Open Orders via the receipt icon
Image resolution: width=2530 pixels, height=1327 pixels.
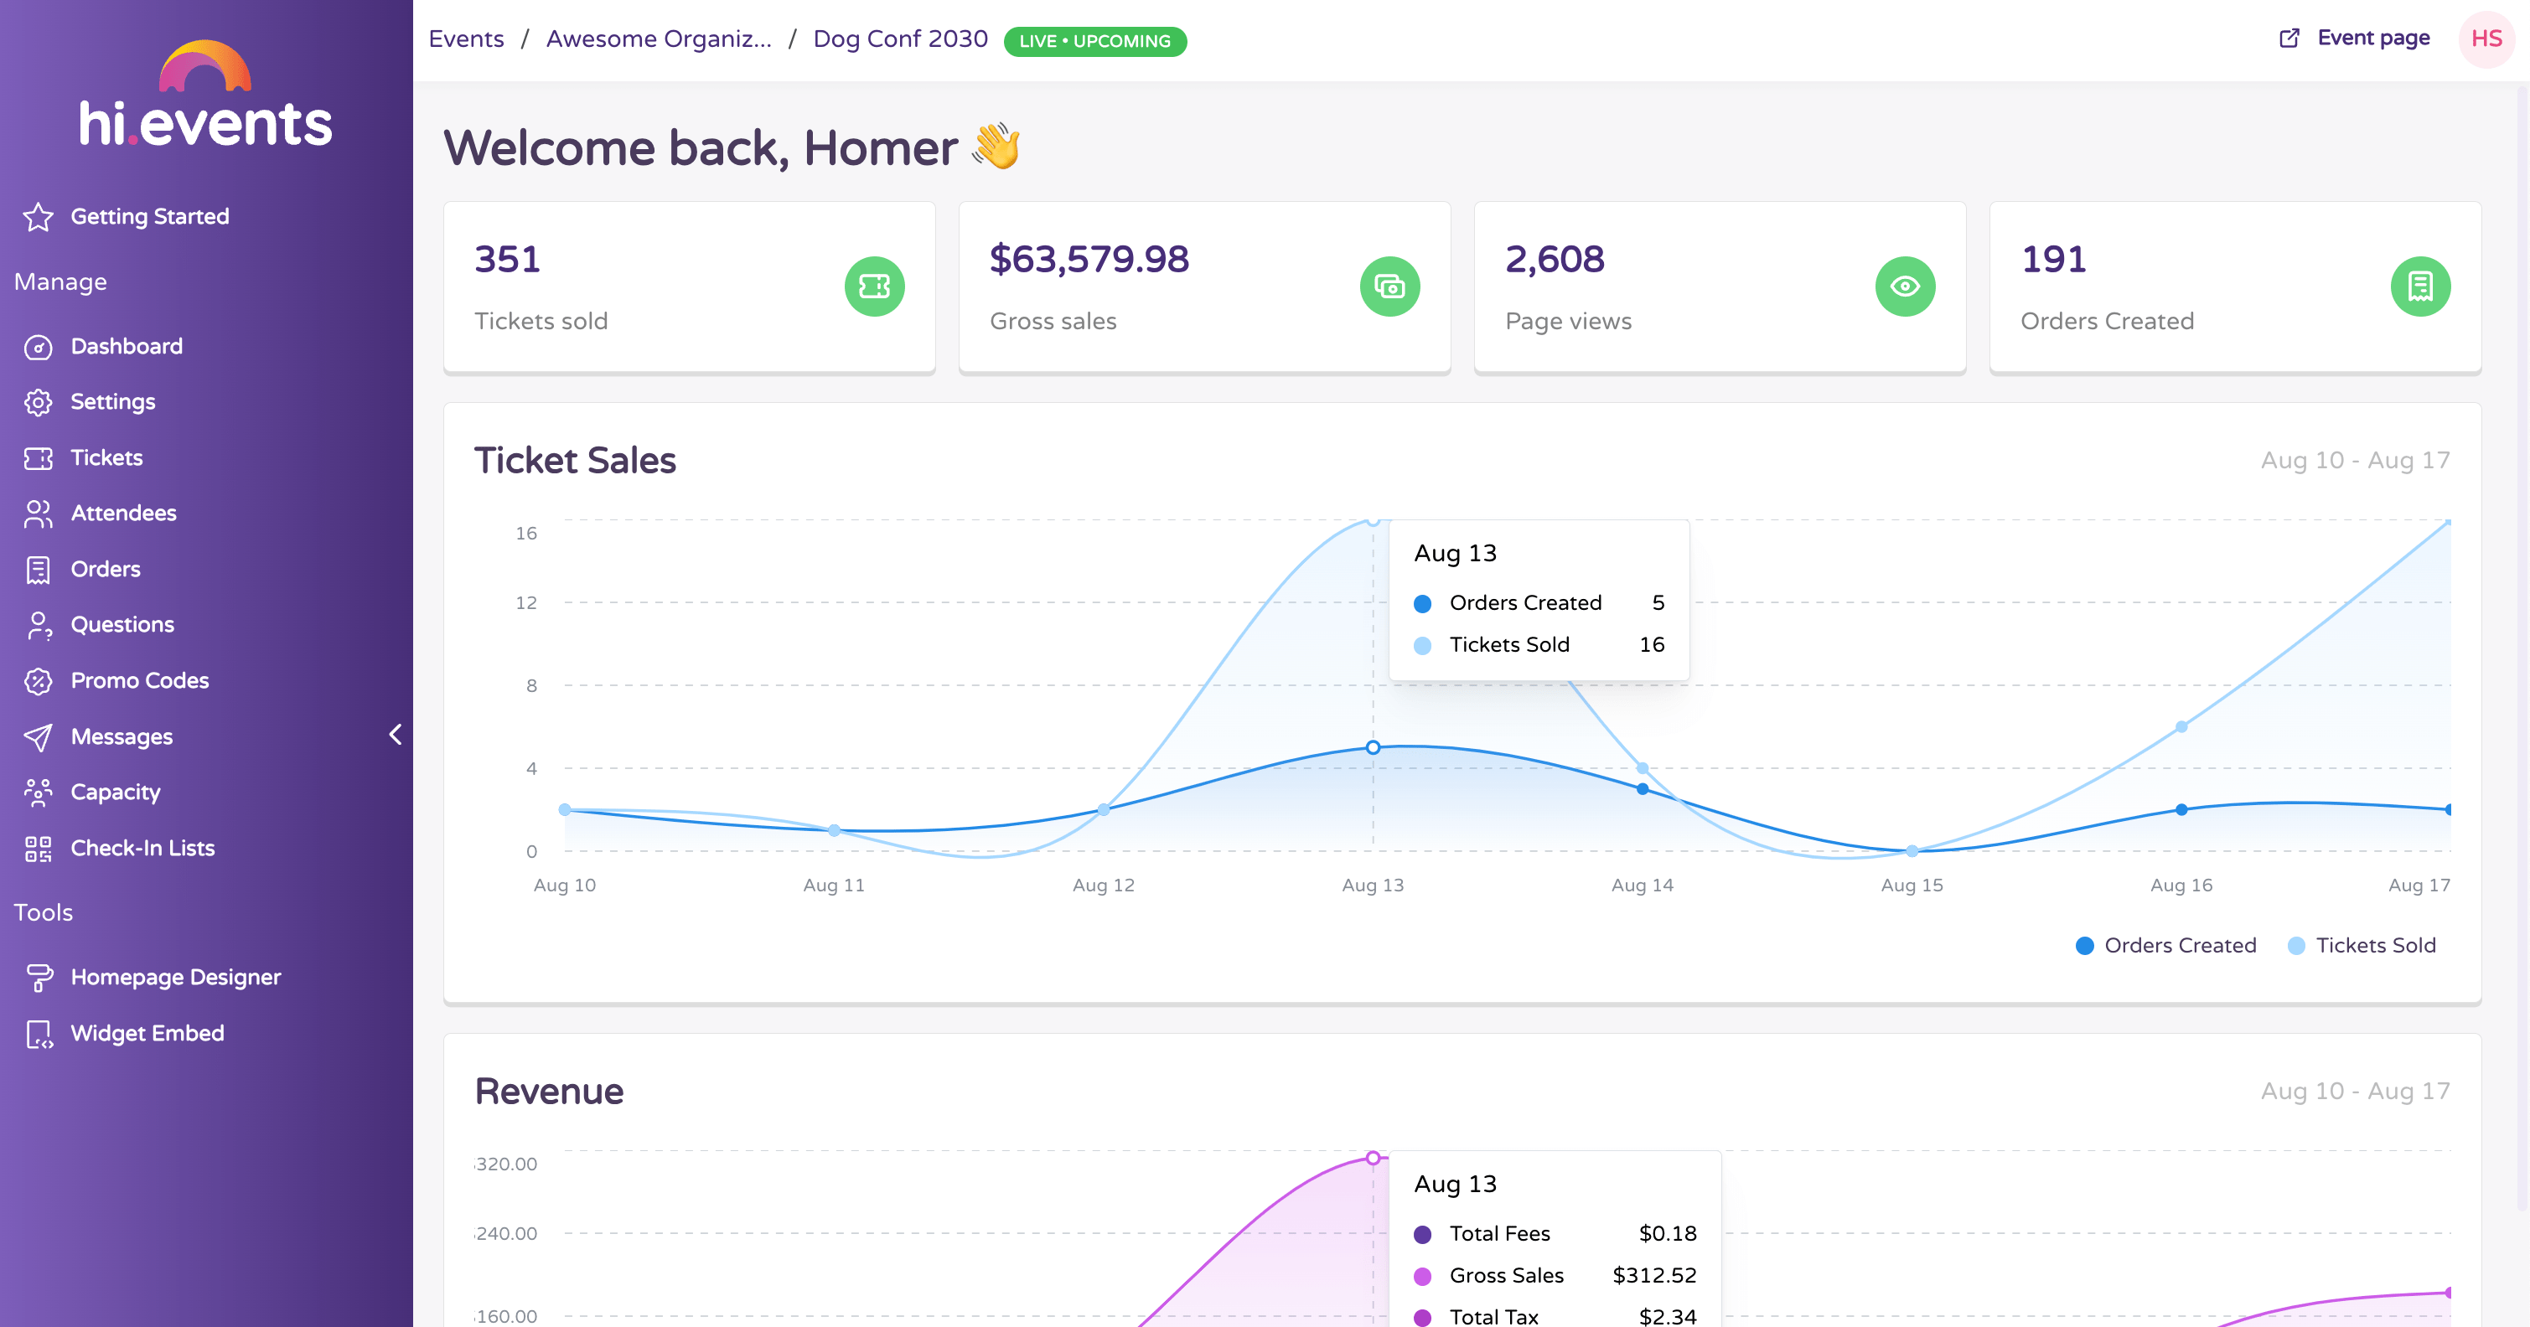[39, 570]
